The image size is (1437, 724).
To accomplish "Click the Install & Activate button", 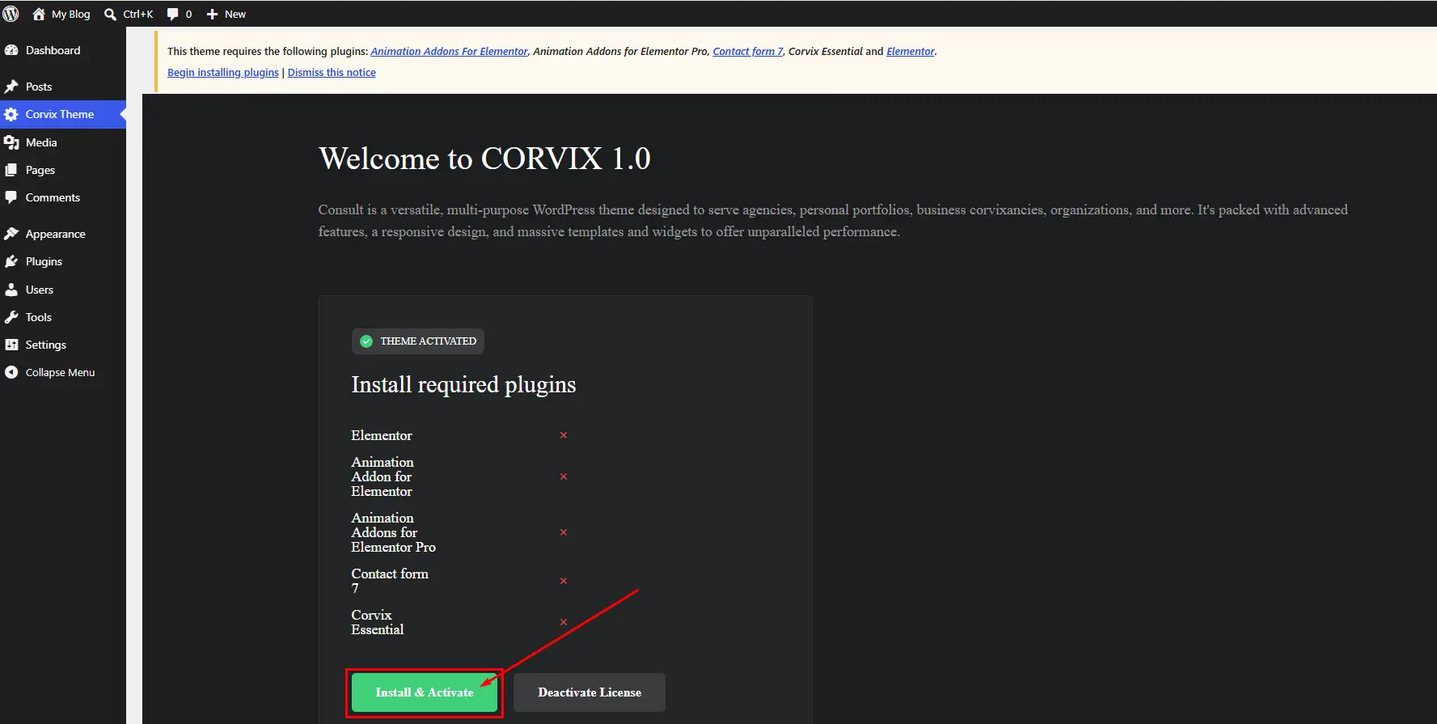I will tap(425, 692).
